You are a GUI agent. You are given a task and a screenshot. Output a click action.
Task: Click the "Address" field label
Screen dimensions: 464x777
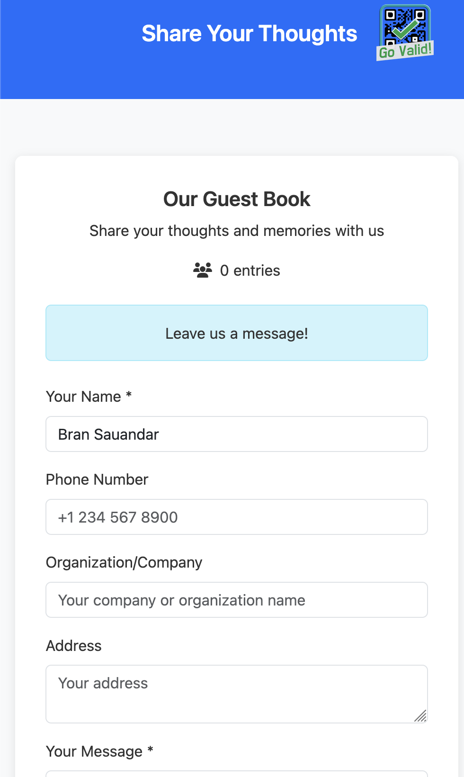click(73, 646)
